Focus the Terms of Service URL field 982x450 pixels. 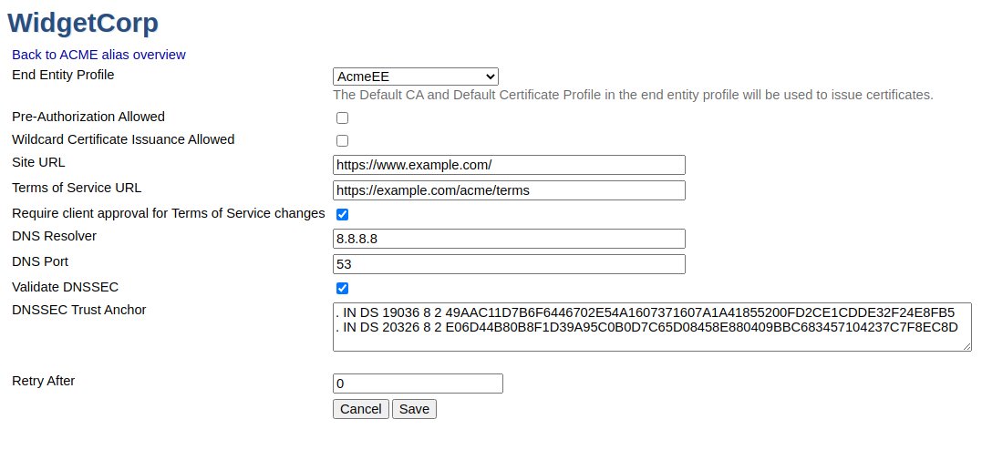pyautogui.click(x=509, y=190)
